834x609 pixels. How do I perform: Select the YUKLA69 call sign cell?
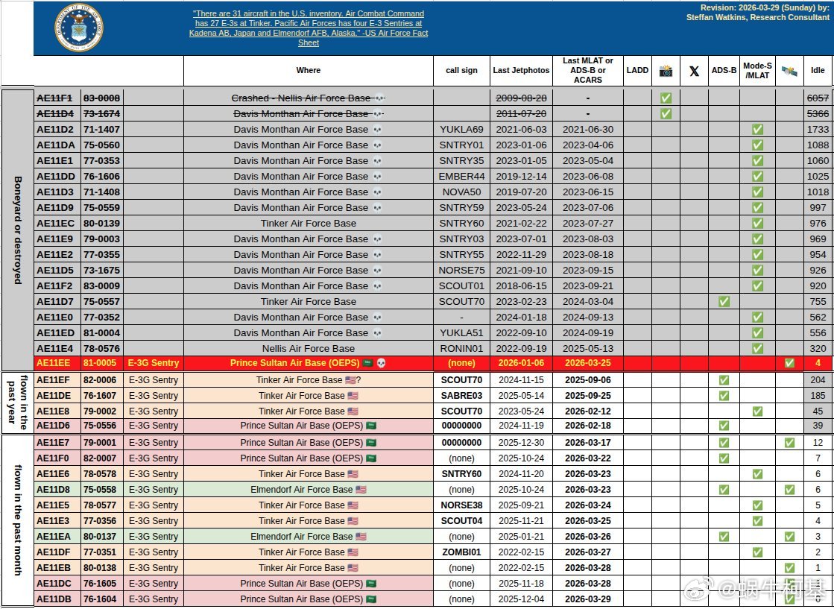click(461, 130)
